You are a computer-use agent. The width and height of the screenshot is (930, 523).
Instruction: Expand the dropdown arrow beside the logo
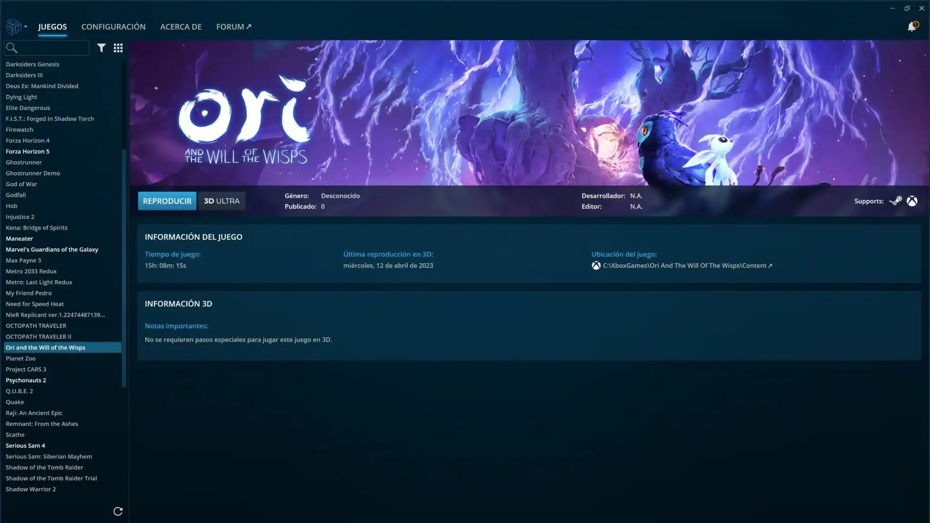tap(26, 27)
